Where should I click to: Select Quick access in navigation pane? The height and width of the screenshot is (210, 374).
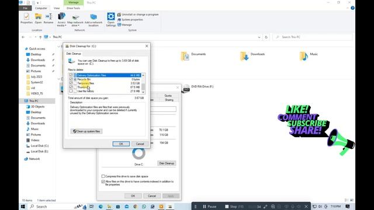[37, 48]
